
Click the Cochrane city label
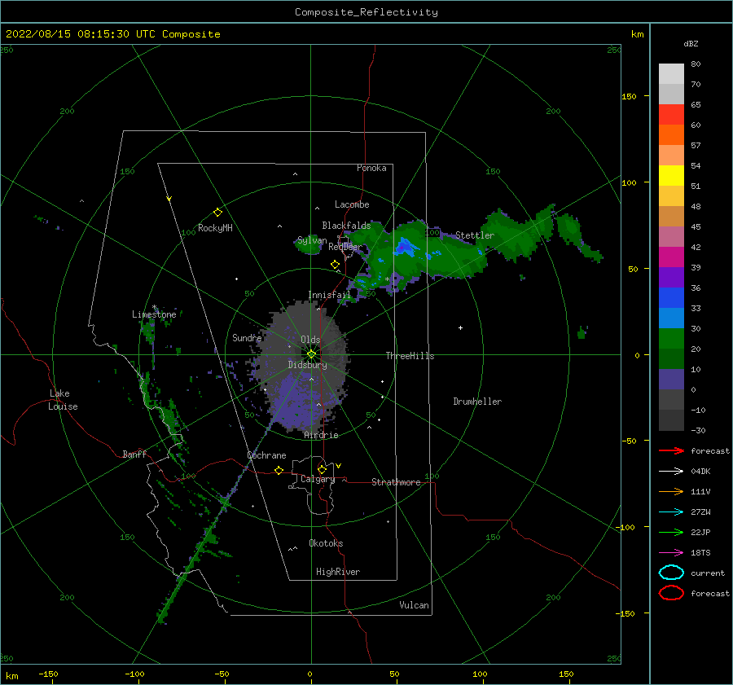pos(266,455)
